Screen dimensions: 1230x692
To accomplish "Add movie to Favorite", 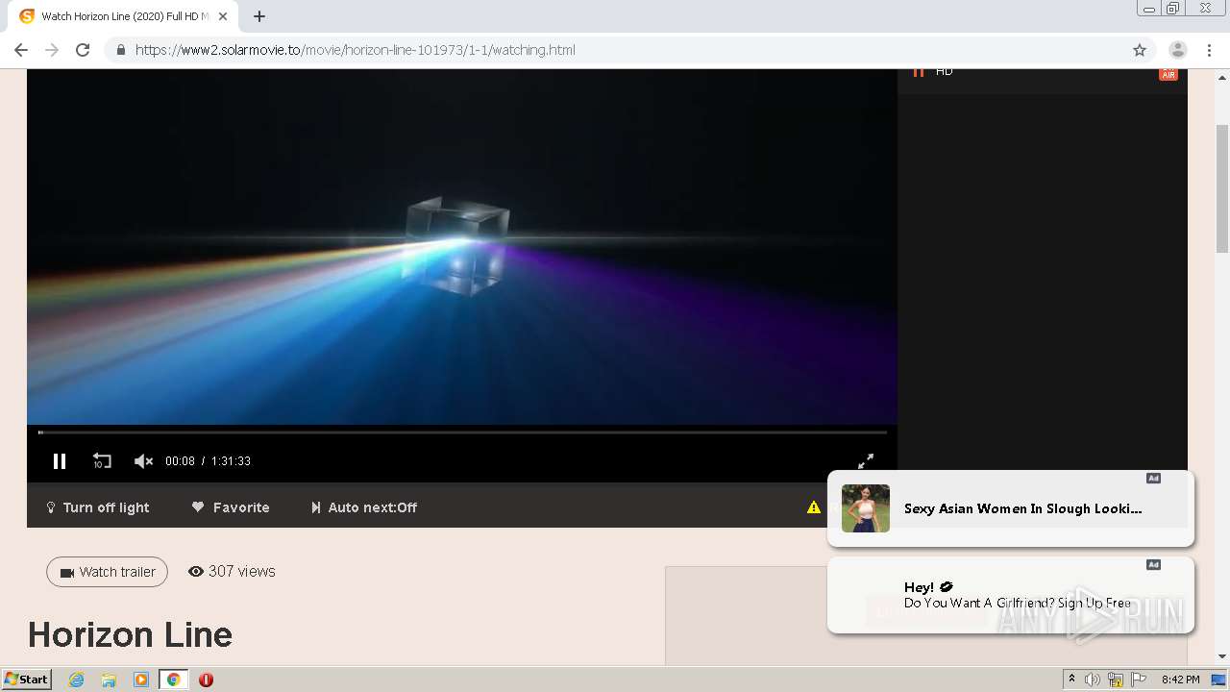I will pyautogui.click(x=231, y=507).
